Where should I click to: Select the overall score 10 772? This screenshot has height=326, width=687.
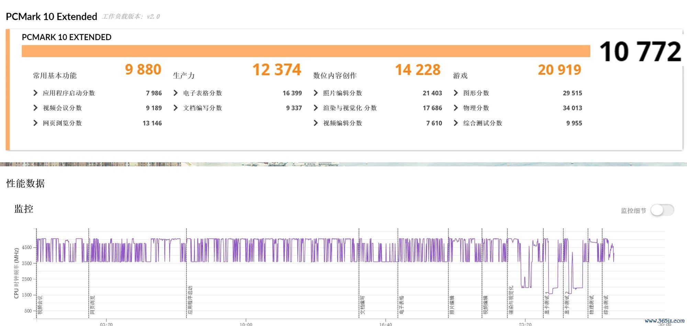point(640,52)
